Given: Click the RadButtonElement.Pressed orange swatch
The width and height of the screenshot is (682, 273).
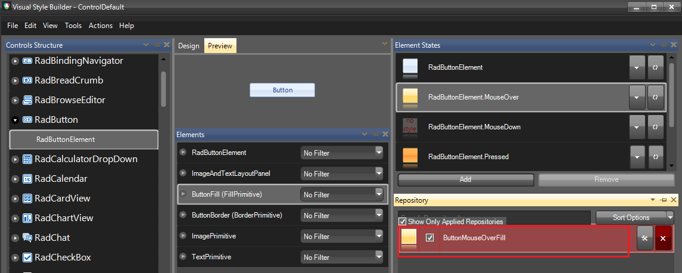Looking at the screenshot, I should pos(410,157).
